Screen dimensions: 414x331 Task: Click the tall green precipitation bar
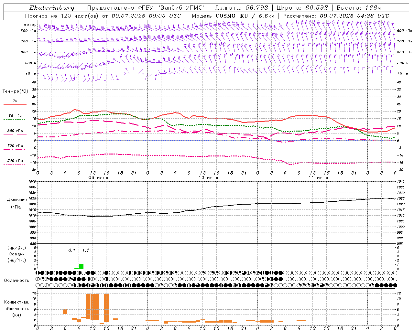click(x=81, y=266)
